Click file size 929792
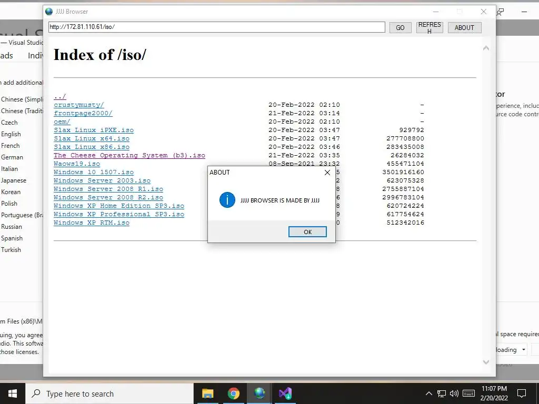 412,130
